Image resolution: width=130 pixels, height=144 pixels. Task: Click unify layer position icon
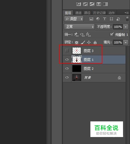[76, 35]
